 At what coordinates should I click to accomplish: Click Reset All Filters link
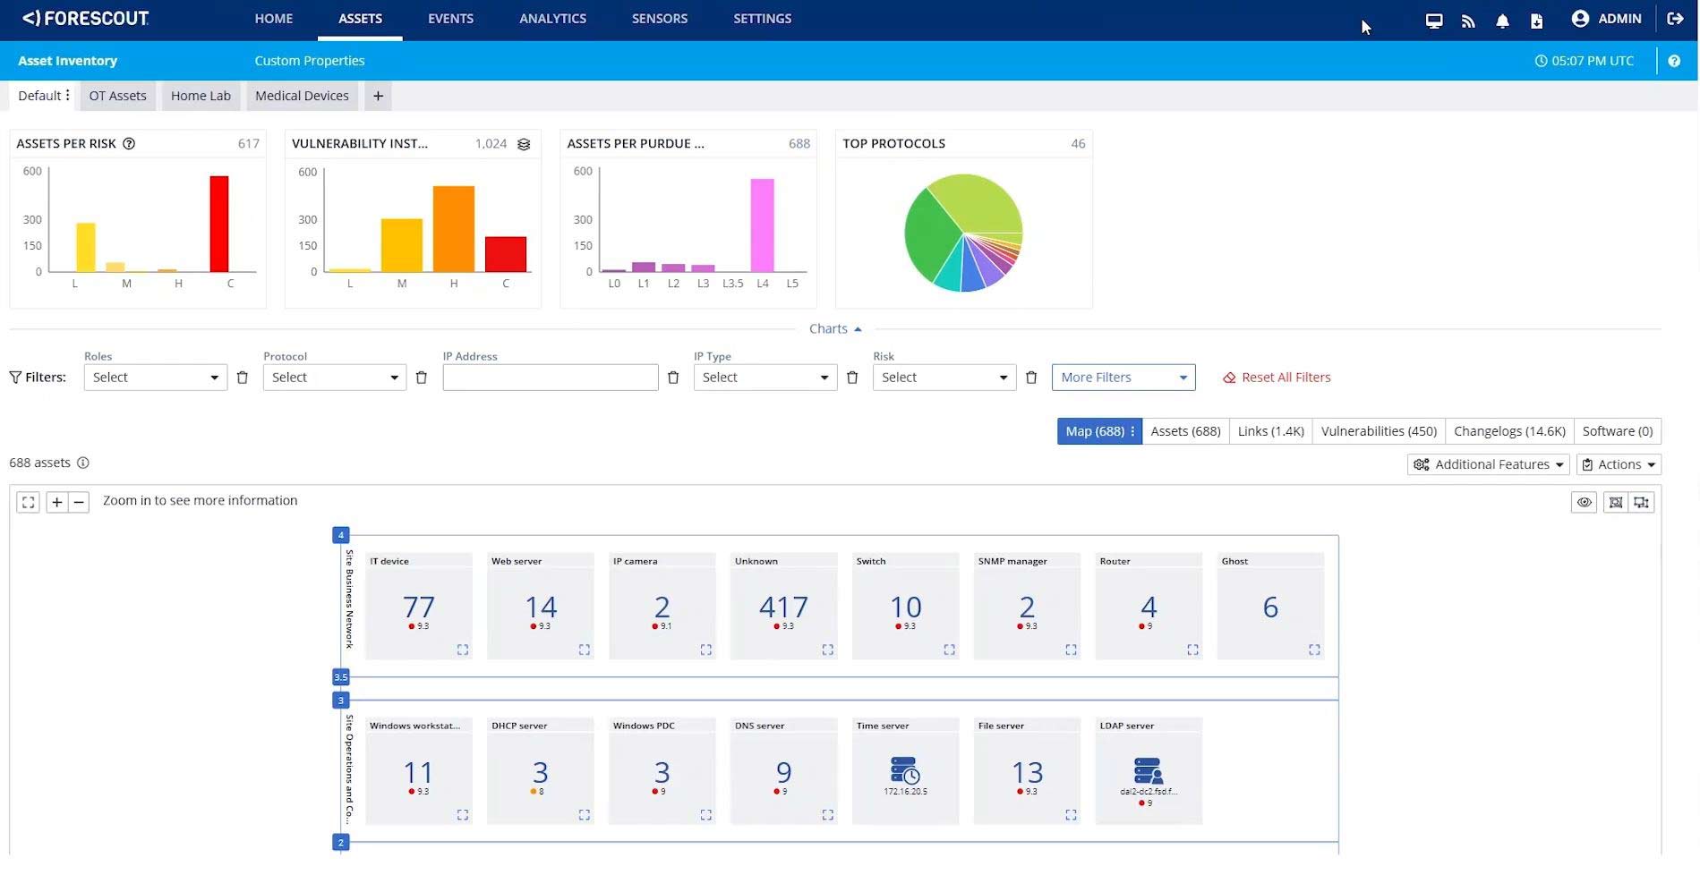(1277, 378)
